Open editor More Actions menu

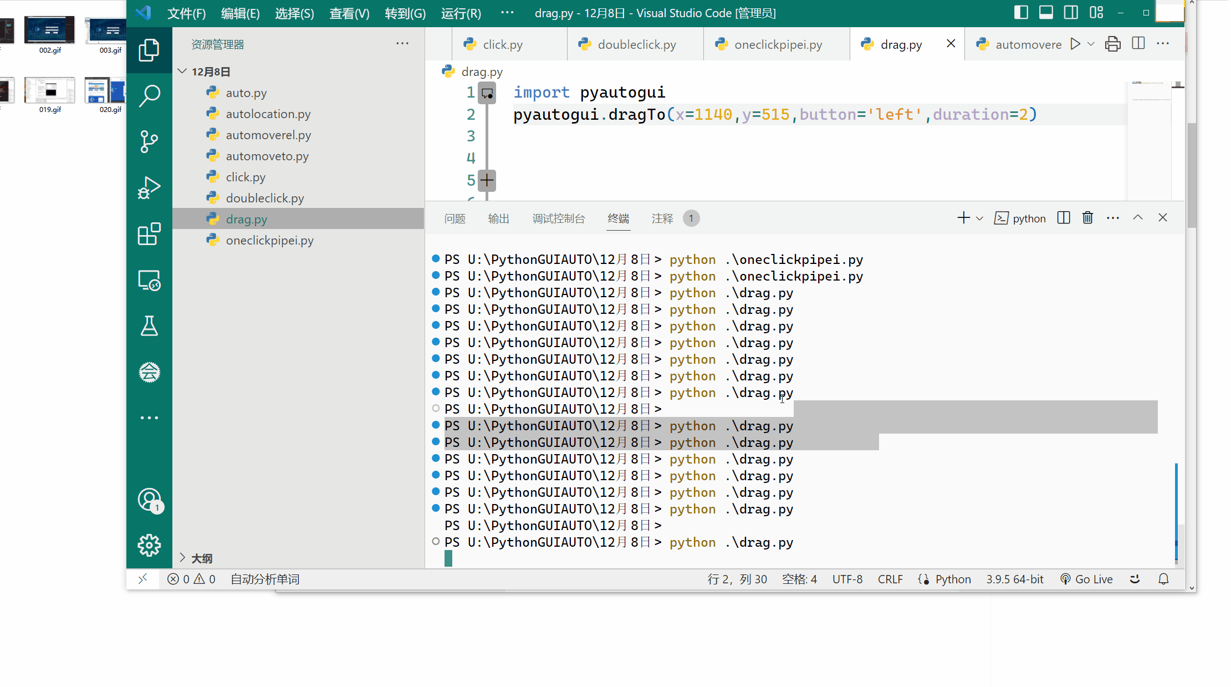tap(1163, 43)
